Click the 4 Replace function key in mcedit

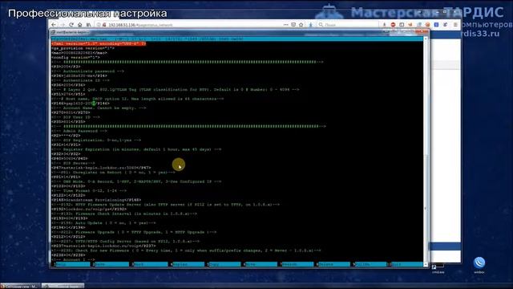click(187, 264)
